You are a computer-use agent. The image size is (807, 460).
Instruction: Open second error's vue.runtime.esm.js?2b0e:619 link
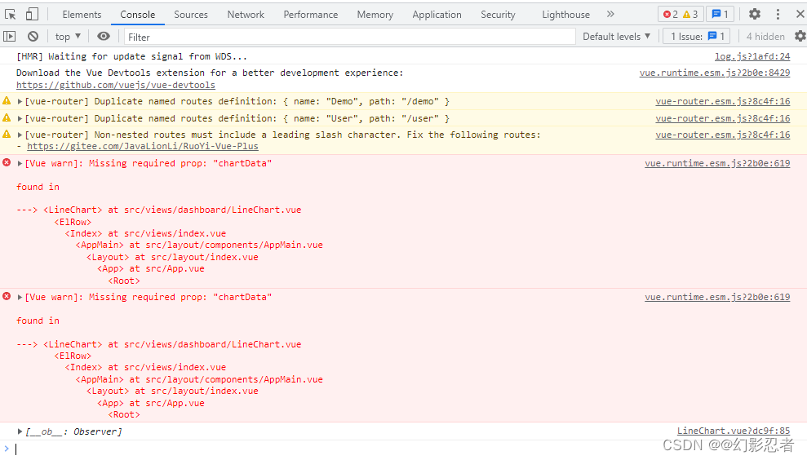click(717, 297)
